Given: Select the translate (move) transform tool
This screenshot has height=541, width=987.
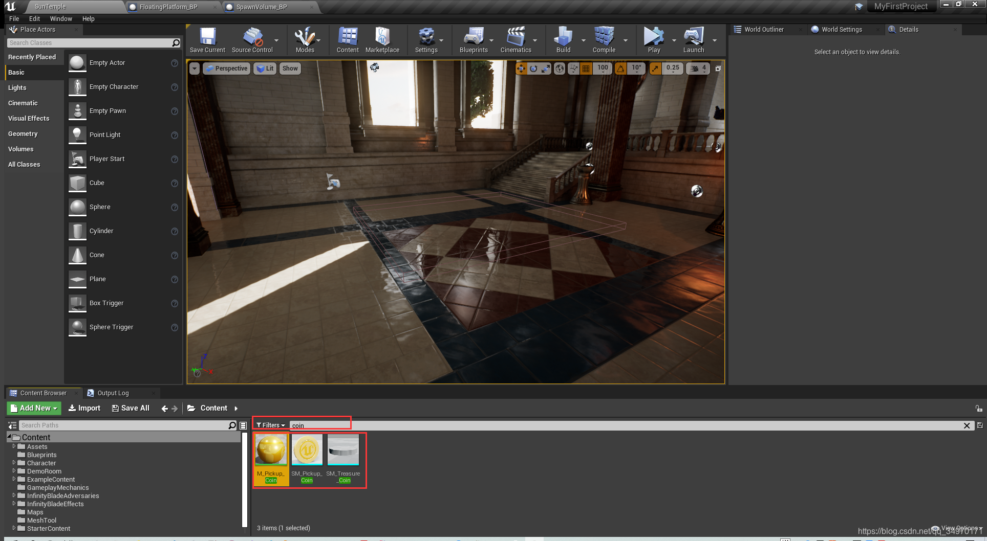Looking at the screenshot, I should [521, 69].
